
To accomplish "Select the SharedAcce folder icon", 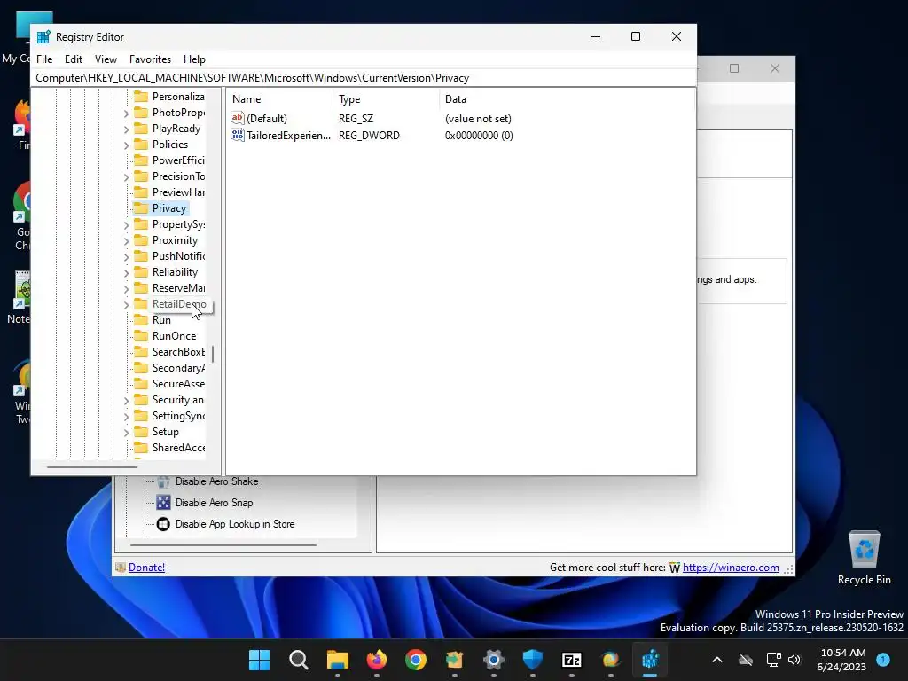I will 141,448.
